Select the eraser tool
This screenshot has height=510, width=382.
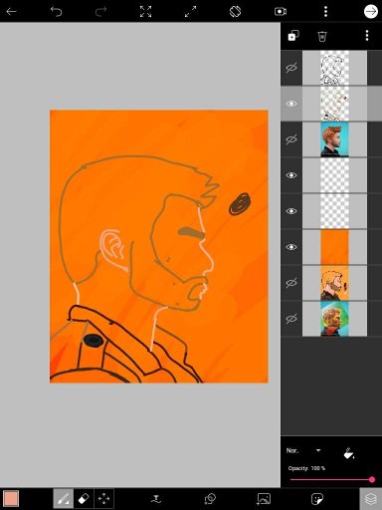click(x=84, y=499)
